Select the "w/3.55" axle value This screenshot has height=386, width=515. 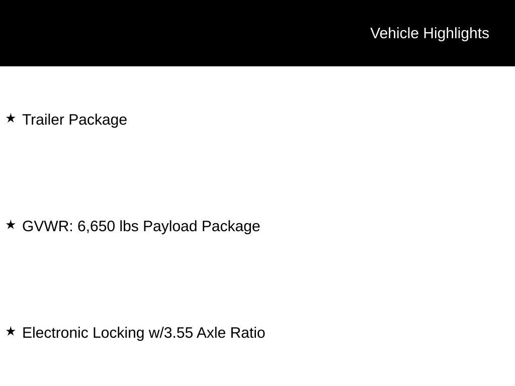(170, 333)
